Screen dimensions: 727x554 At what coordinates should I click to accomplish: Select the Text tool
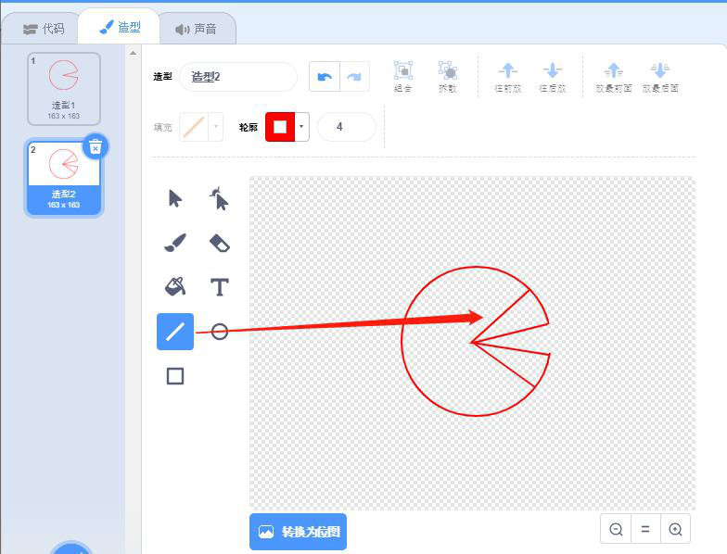tap(219, 286)
